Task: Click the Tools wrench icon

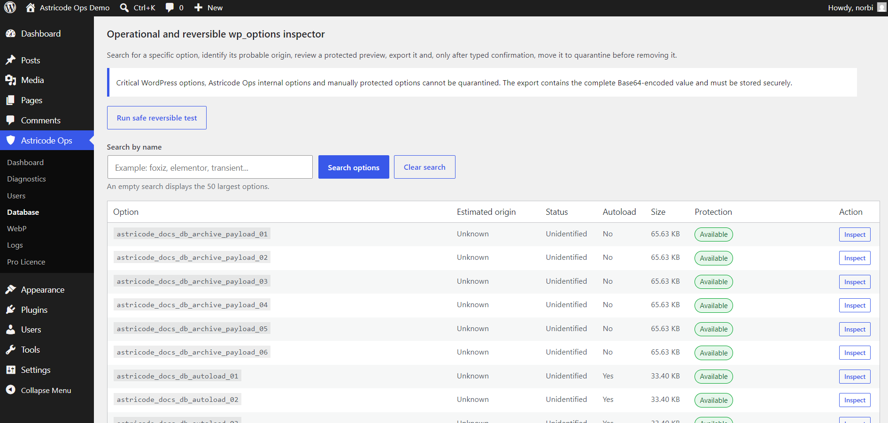Action: click(10, 350)
